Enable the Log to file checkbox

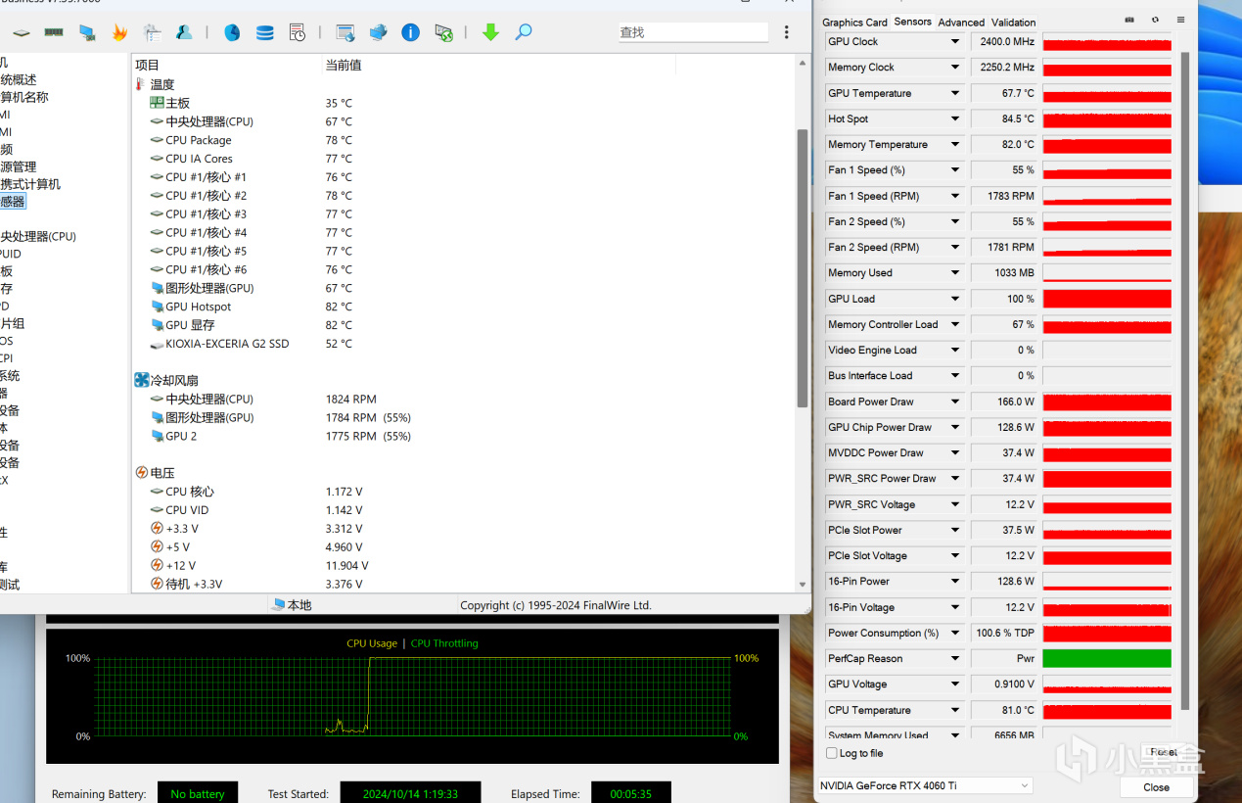pyautogui.click(x=832, y=753)
